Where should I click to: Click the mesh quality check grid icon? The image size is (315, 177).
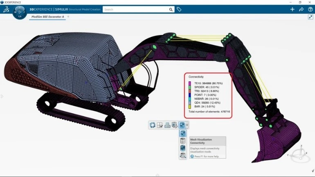click(x=160, y=125)
